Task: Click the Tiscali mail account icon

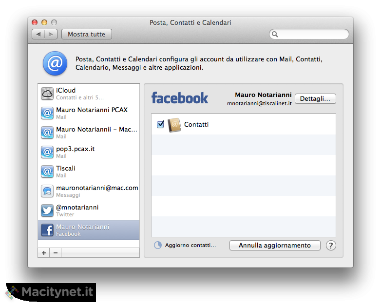Action: coord(47,172)
